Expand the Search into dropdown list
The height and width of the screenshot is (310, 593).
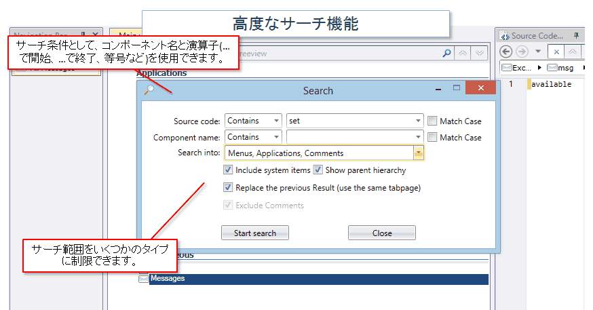tap(419, 153)
